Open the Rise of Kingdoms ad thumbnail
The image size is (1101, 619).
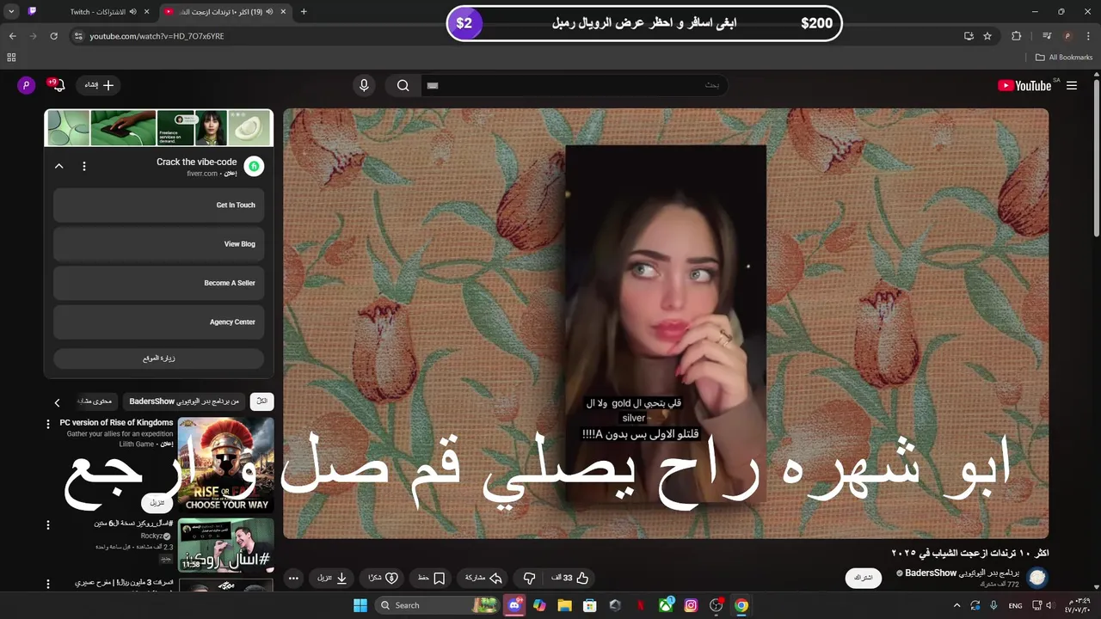pos(225,464)
